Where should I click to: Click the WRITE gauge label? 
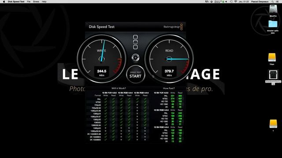click(x=101, y=51)
